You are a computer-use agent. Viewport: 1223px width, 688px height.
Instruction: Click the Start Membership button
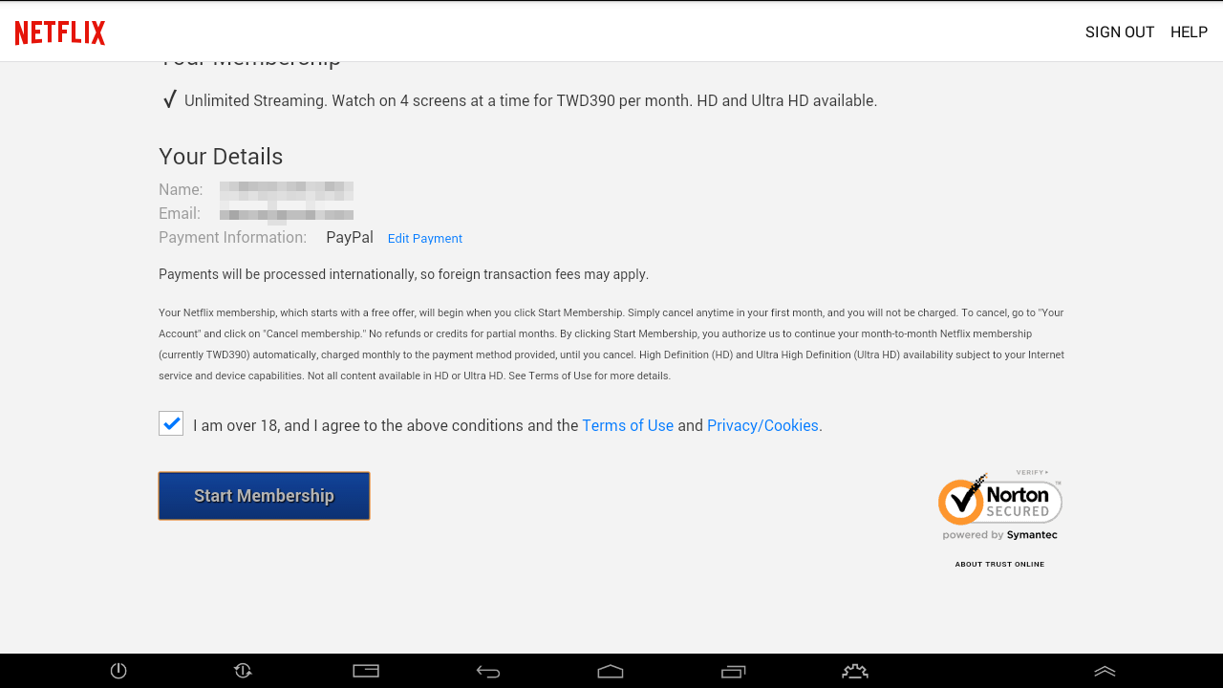click(x=264, y=496)
